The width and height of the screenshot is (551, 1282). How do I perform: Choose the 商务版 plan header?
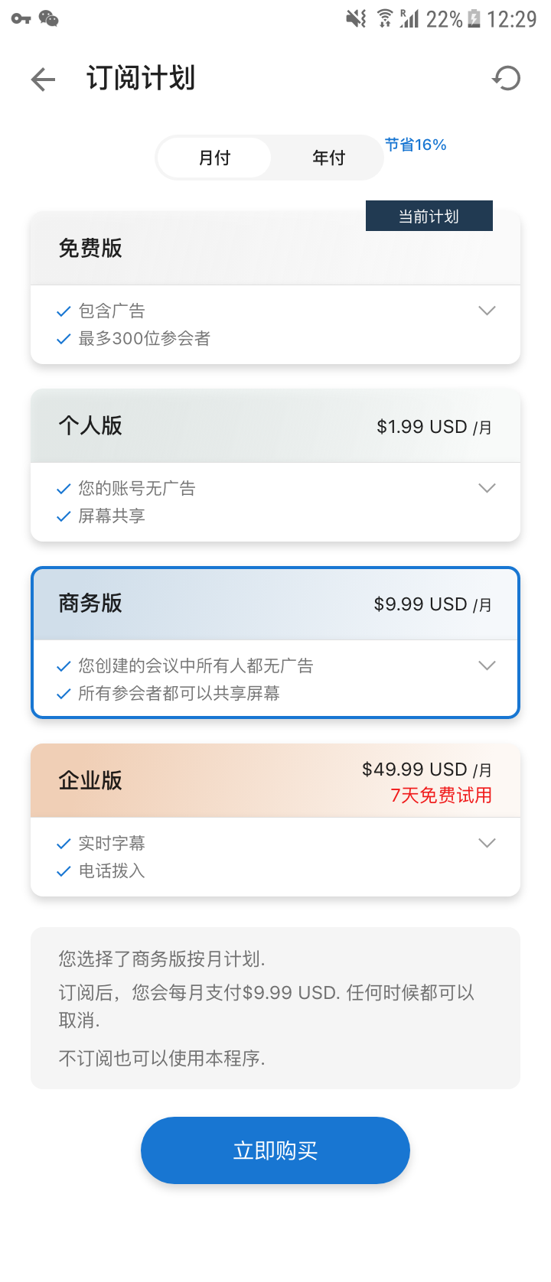(275, 604)
